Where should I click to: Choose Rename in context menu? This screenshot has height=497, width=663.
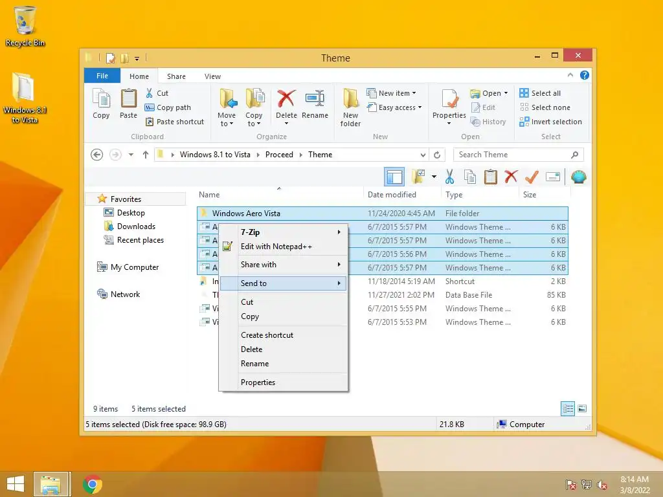(284, 364)
